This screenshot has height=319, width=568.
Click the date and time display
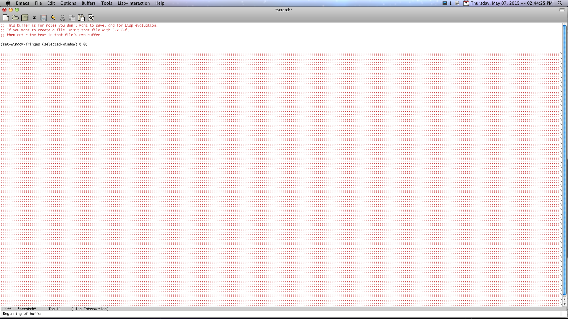pyautogui.click(x=511, y=3)
